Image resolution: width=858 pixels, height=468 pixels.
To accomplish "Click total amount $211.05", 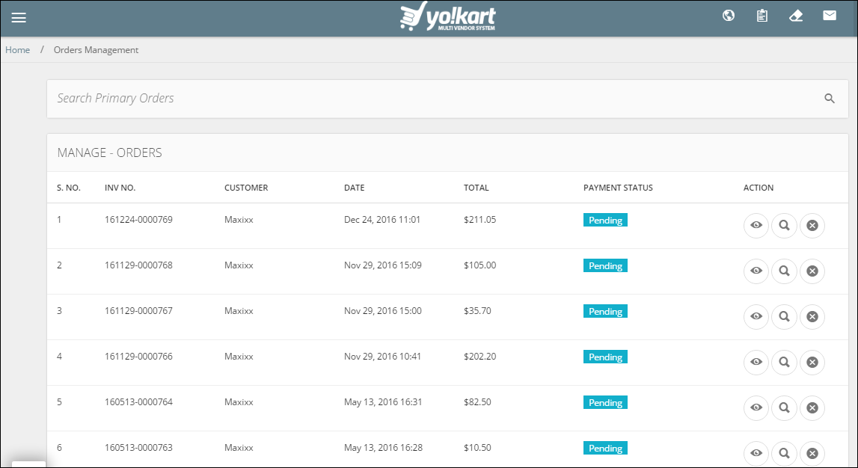I will click(480, 220).
